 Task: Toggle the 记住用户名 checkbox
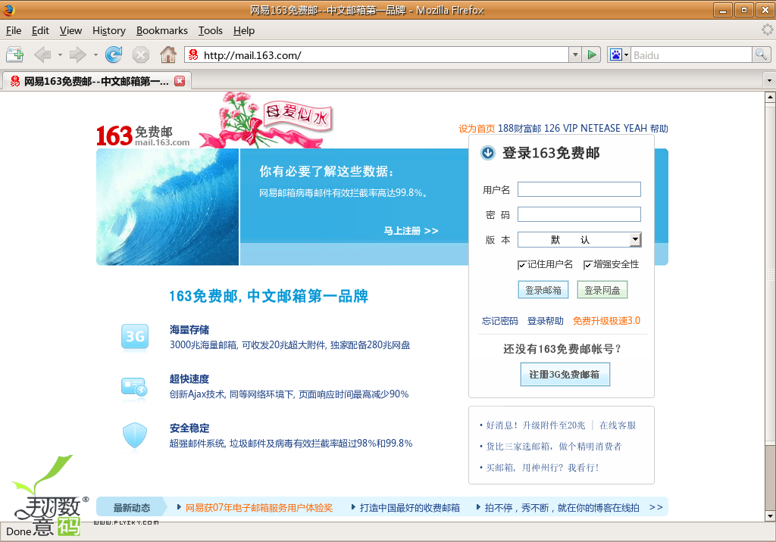pos(521,265)
